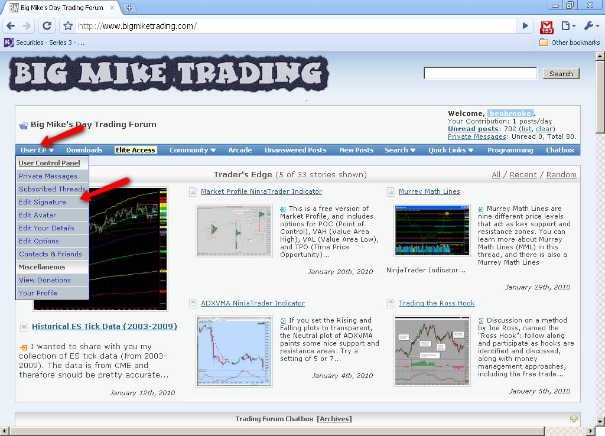Open Chatbox in the navbar

(x=560, y=150)
